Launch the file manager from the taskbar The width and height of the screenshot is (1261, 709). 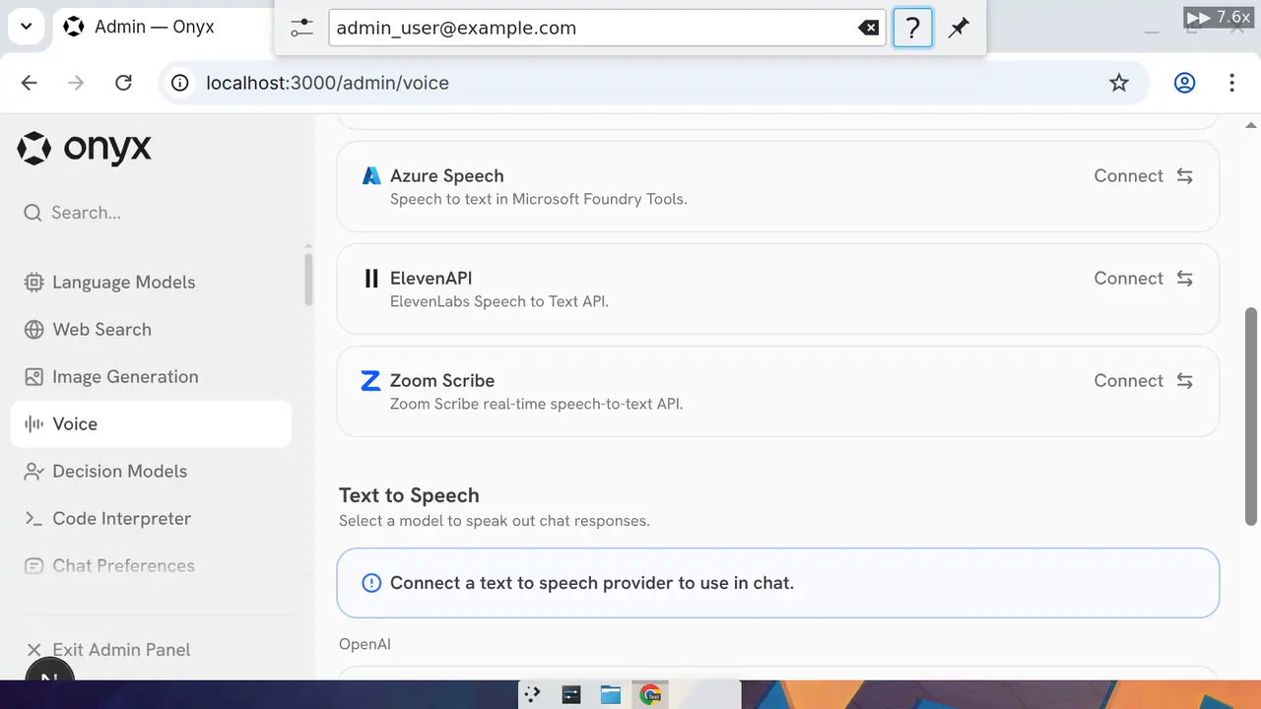(x=611, y=694)
